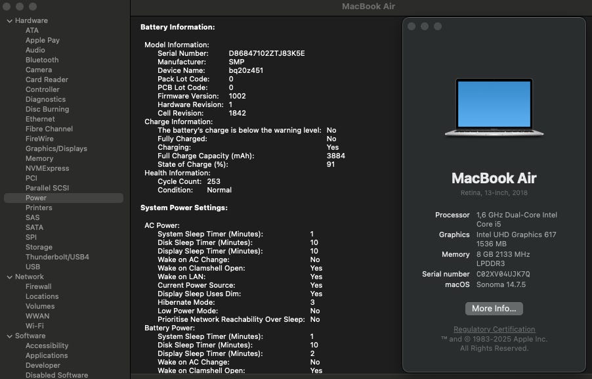Click the Sonoma 14.7.5 macOS version
592x379 pixels.
(x=501, y=284)
